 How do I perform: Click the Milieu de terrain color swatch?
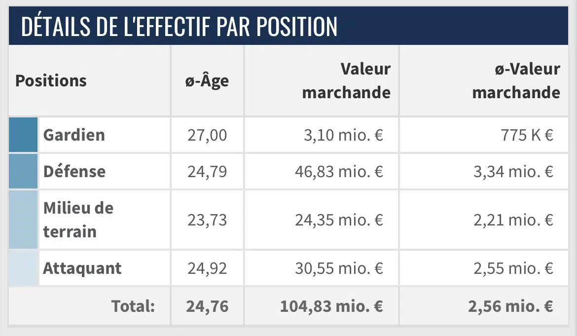(x=23, y=220)
